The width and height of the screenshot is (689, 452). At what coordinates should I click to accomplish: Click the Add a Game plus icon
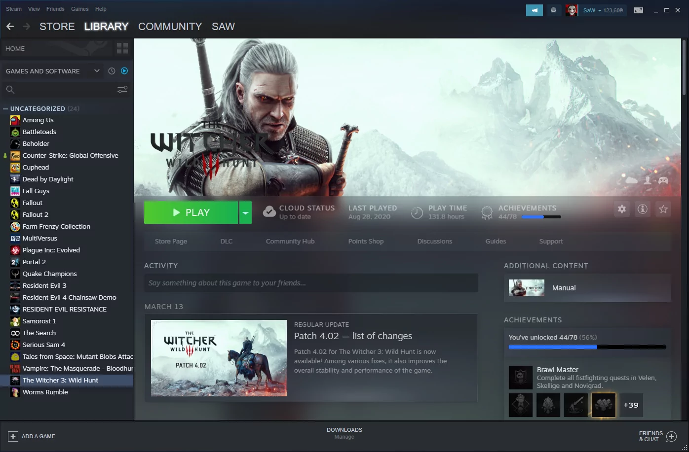[x=13, y=437]
